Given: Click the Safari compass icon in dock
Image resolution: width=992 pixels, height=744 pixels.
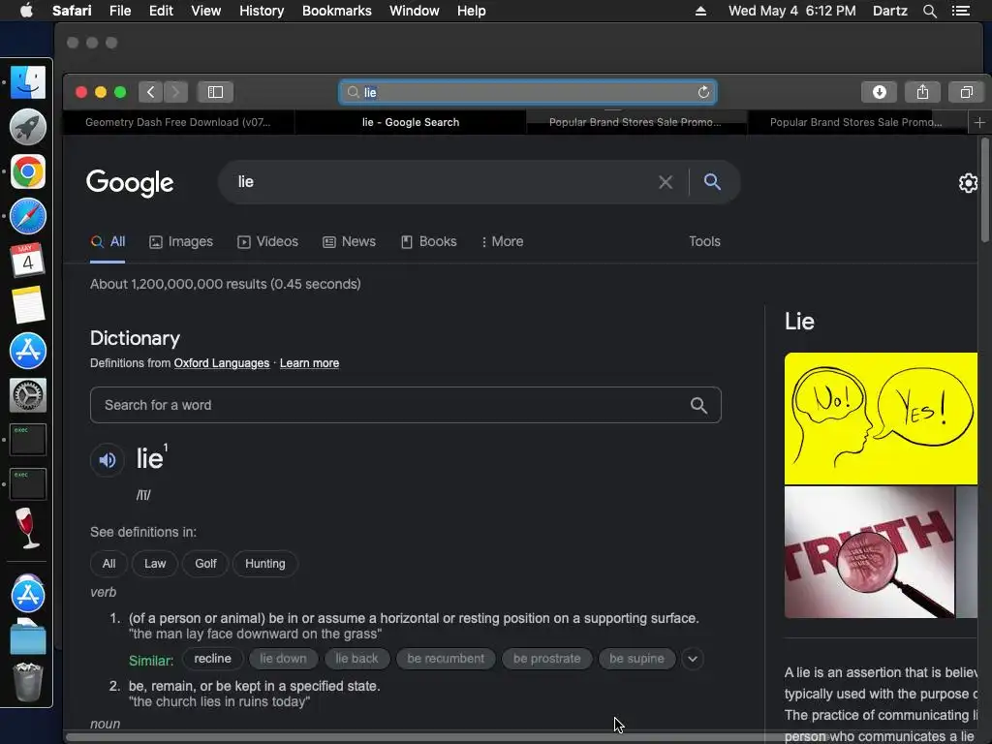Looking at the screenshot, I should pos(28,216).
